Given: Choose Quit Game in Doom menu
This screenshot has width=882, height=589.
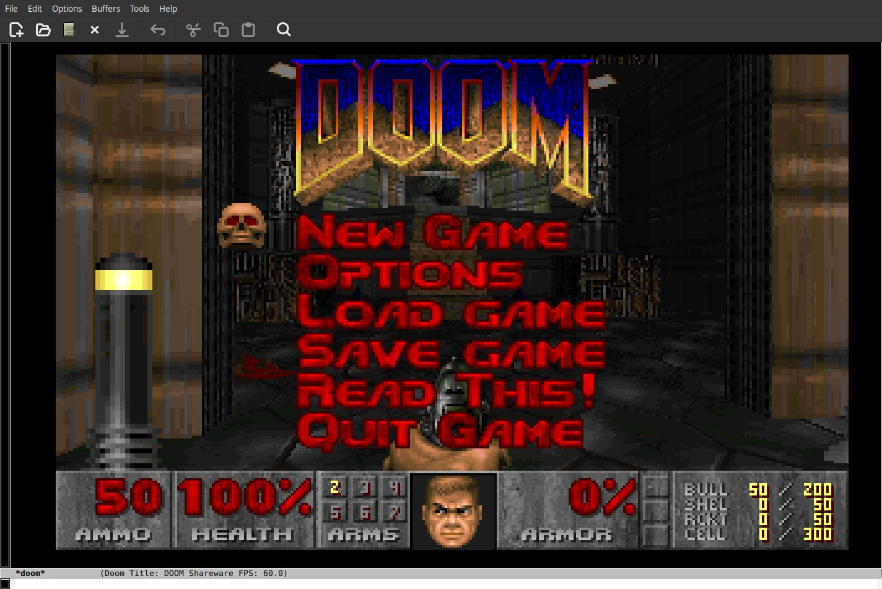Looking at the screenshot, I should (x=440, y=431).
